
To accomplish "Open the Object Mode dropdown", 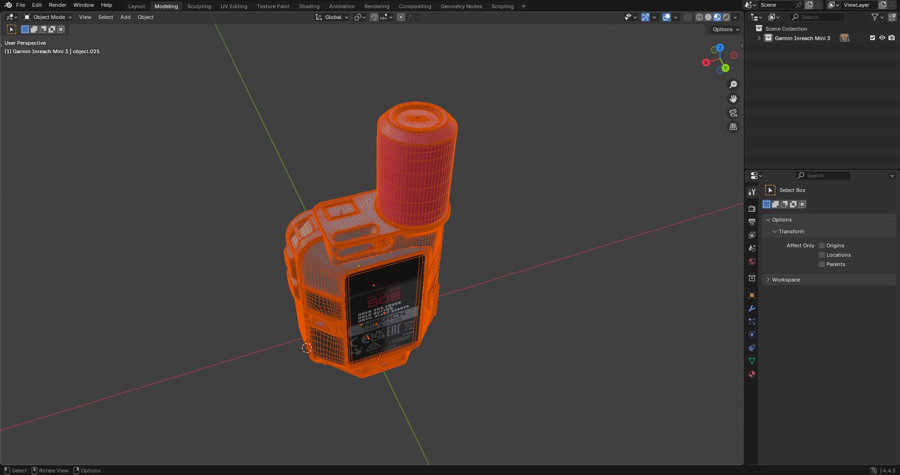I will click(x=48, y=17).
